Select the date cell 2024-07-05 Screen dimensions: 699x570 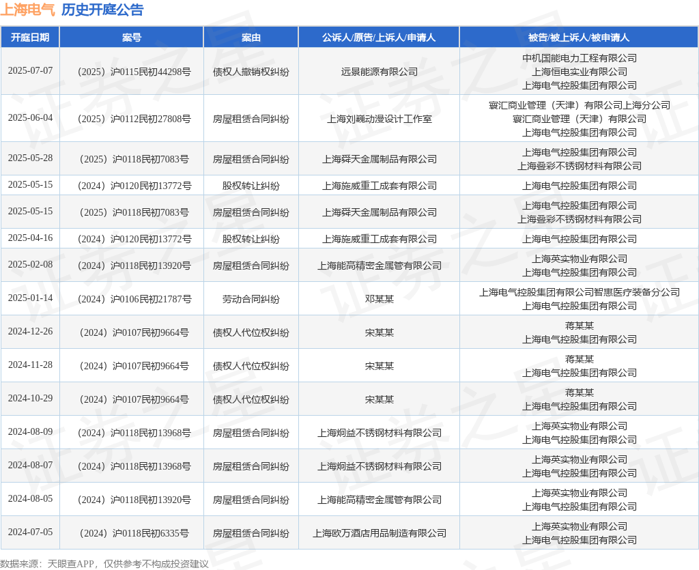[x=30, y=532]
